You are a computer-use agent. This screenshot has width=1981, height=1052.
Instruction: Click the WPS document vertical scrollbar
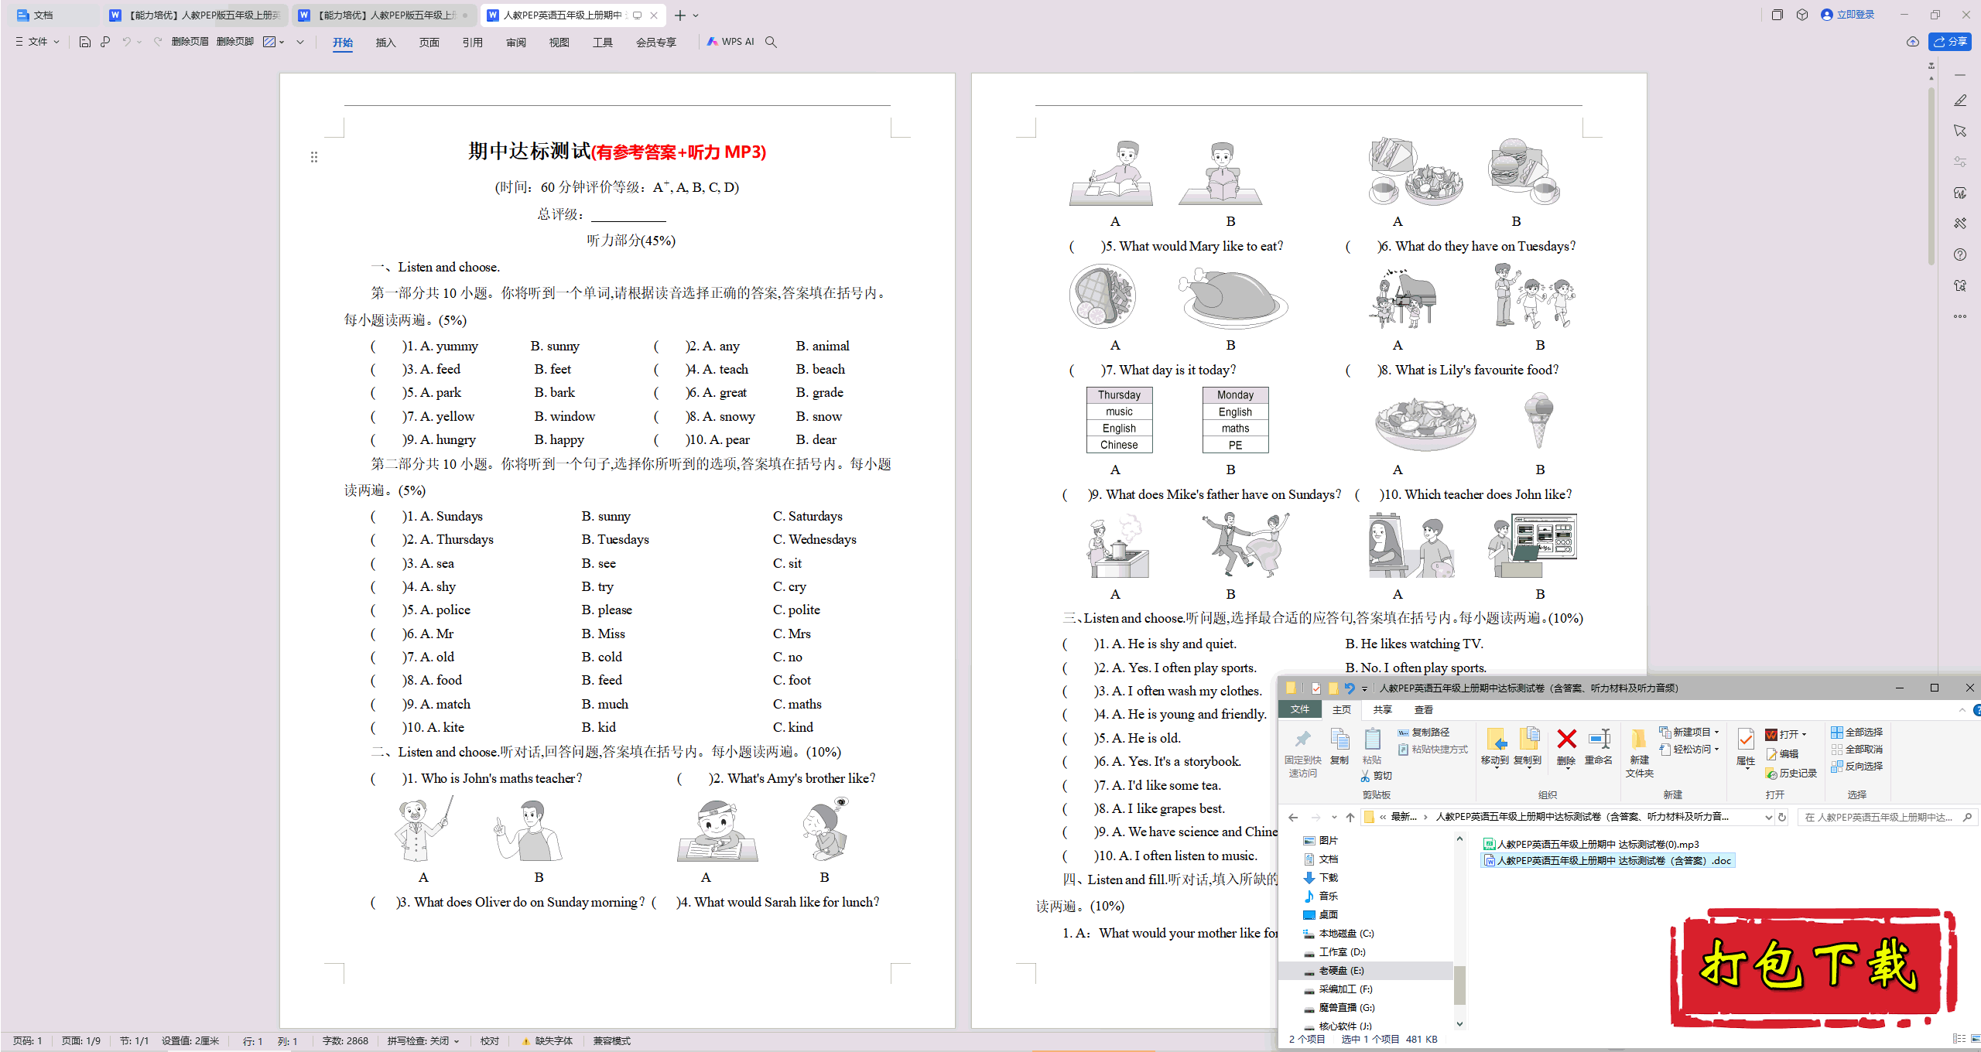[x=1931, y=175]
